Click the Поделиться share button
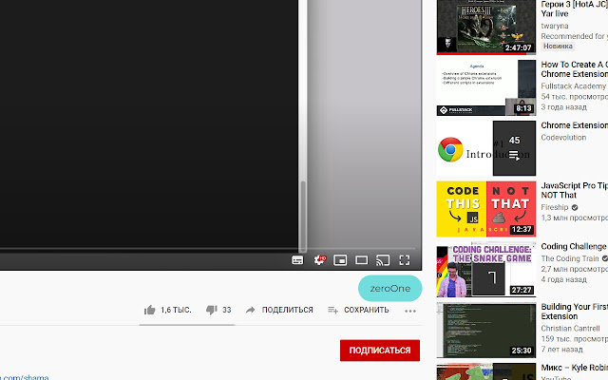Image resolution: width=608 pixels, height=380 pixels. (279, 310)
